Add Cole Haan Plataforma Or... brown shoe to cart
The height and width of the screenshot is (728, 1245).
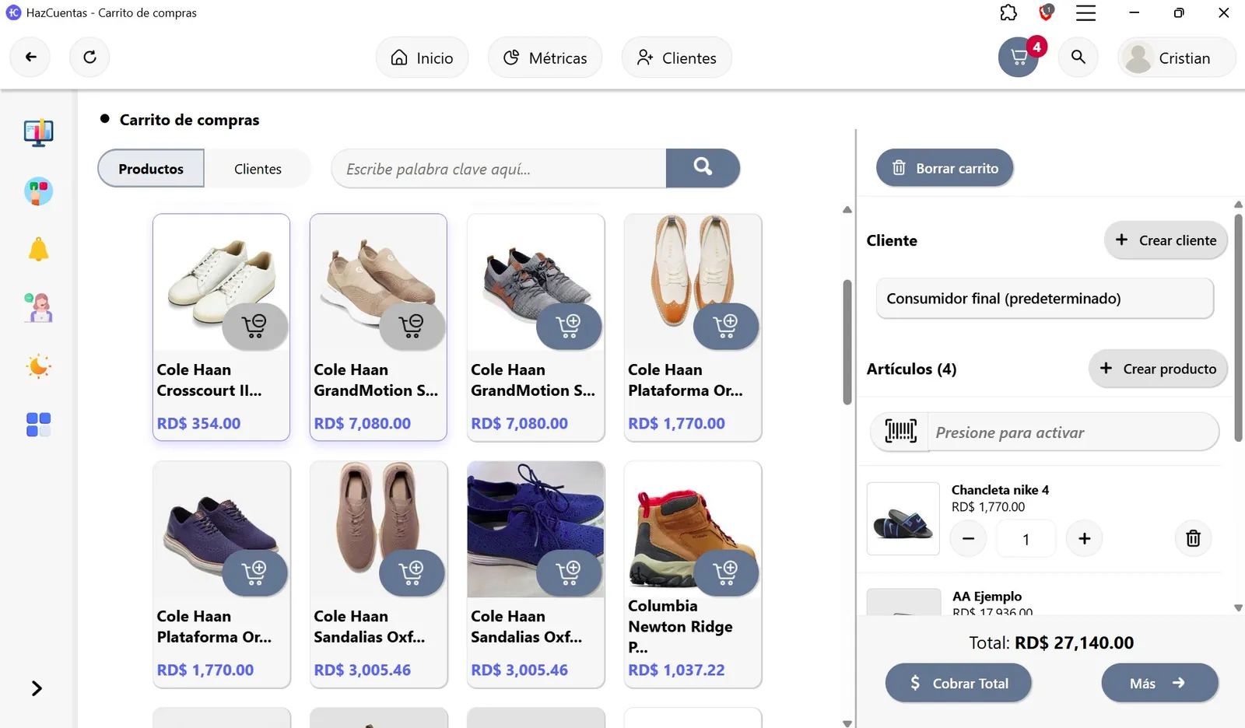pos(725,326)
